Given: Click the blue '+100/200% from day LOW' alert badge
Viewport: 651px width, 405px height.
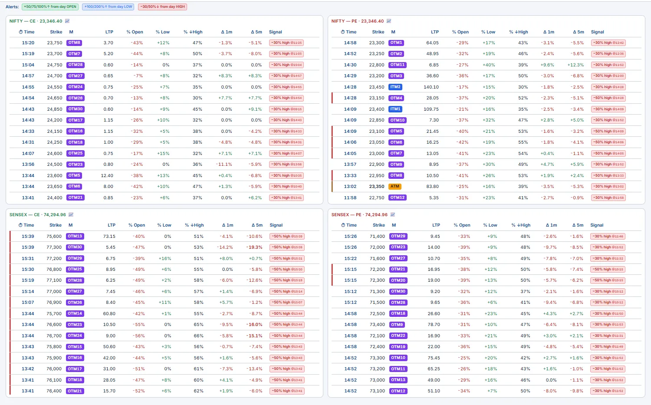Looking at the screenshot, I should coord(108,7).
